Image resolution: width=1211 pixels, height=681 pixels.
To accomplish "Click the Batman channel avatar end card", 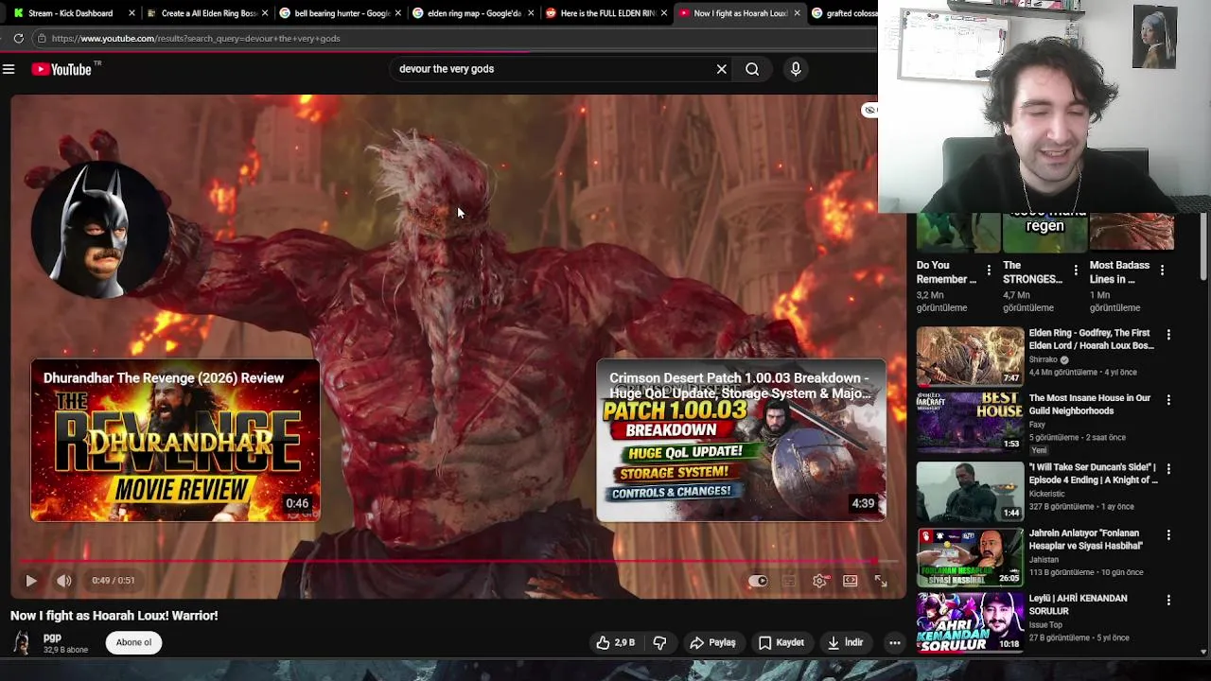I will pos(100,230).
